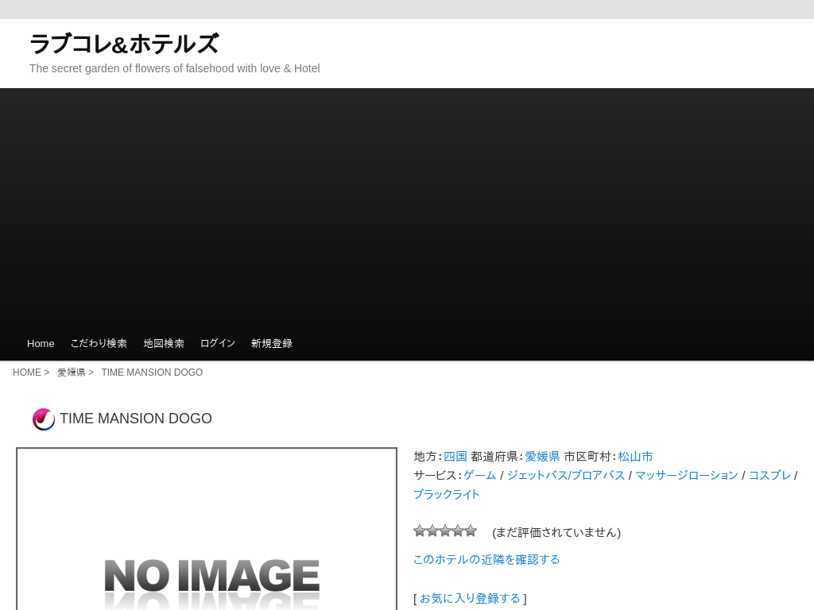814x610 pixels.
Task: Open the 四国 region link
Action: [455, 457]
